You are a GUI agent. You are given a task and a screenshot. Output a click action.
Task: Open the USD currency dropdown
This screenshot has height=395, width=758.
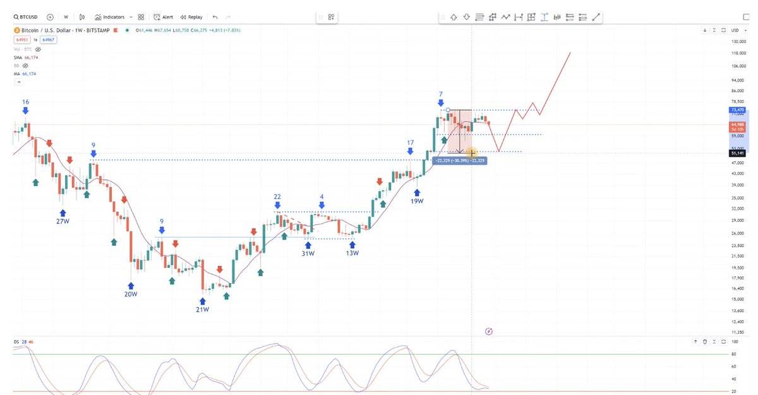(736, 30)
